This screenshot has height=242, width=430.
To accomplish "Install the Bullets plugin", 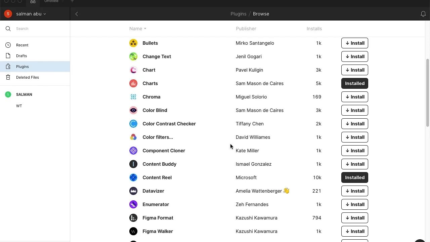I will click(355, 43).
